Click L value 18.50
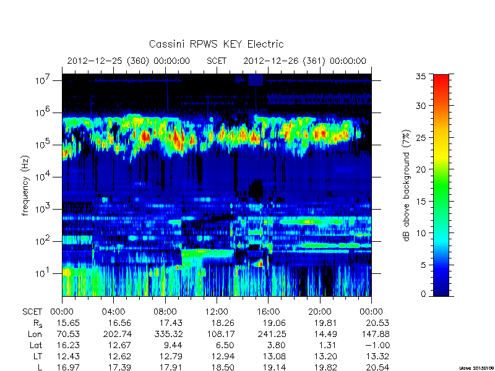 click(223, 367)
